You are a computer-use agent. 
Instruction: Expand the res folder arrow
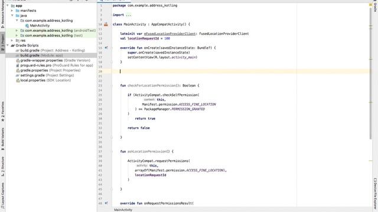[12, 41]
